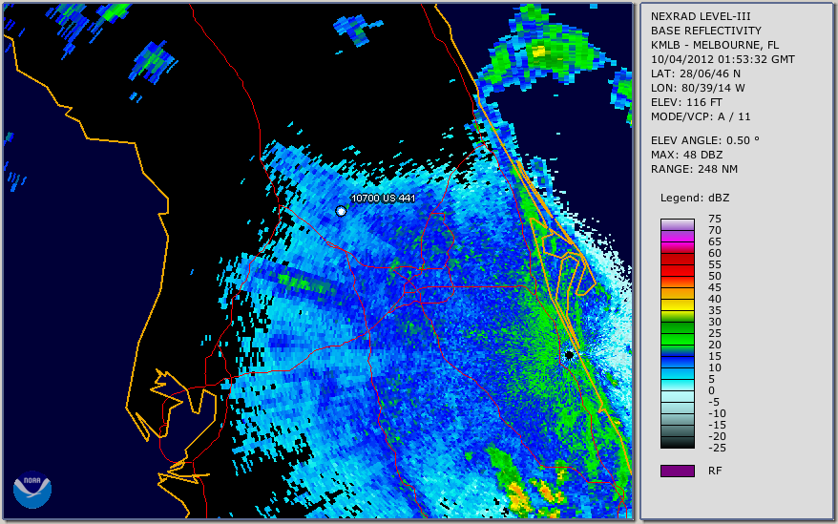
Task: Click 'ELEV: 116 FT' text
Action: 686,102
